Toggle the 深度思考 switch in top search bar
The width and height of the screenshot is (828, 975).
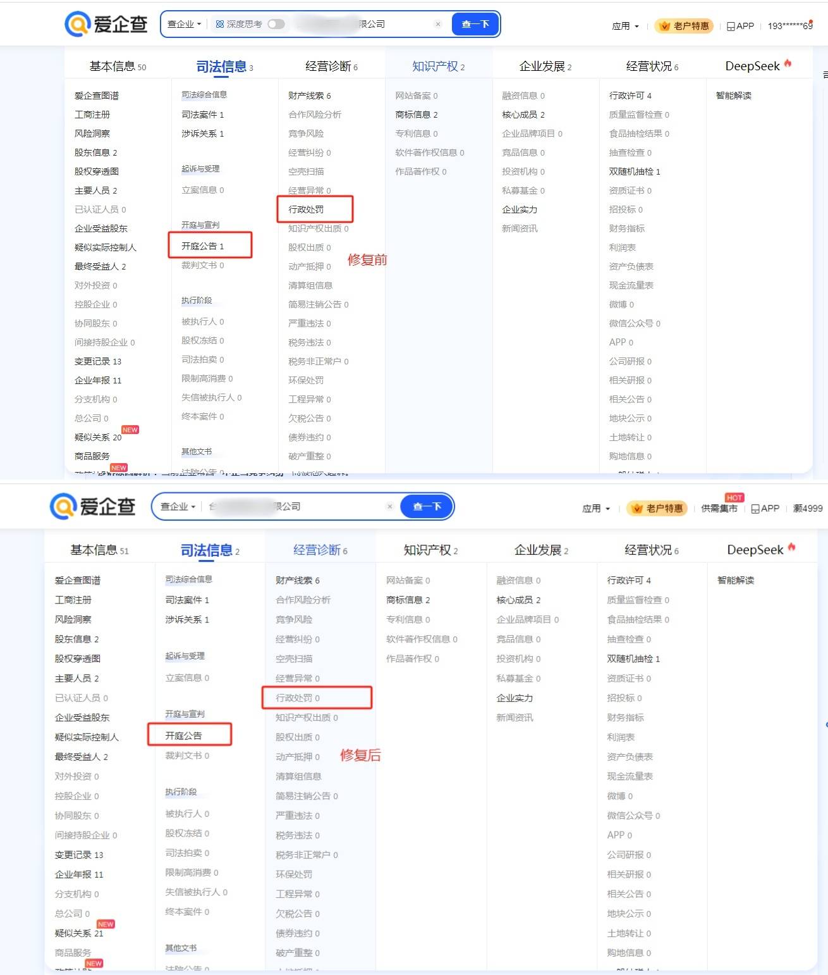[276, 24]
